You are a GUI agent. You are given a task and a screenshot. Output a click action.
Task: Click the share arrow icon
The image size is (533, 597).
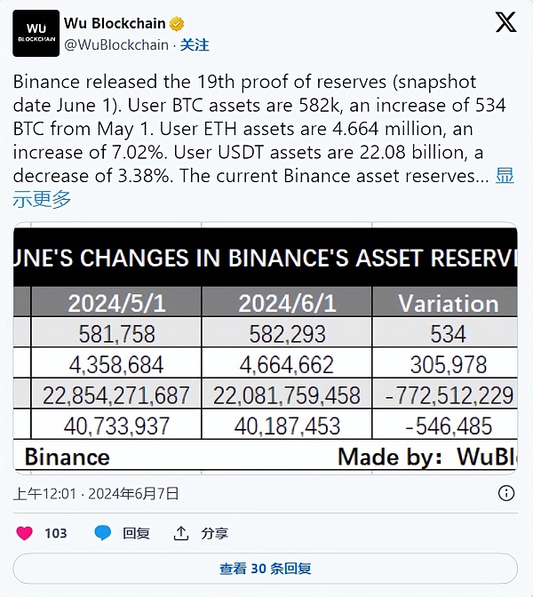pos(181,533)
